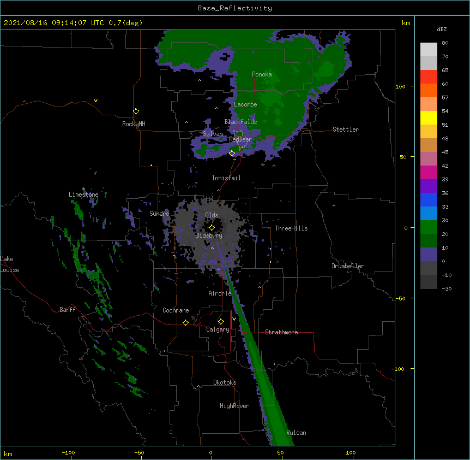Viewport: 470px width, 460px height.
Task: Click the Olds city label
Action: click(x=212, y=215)
